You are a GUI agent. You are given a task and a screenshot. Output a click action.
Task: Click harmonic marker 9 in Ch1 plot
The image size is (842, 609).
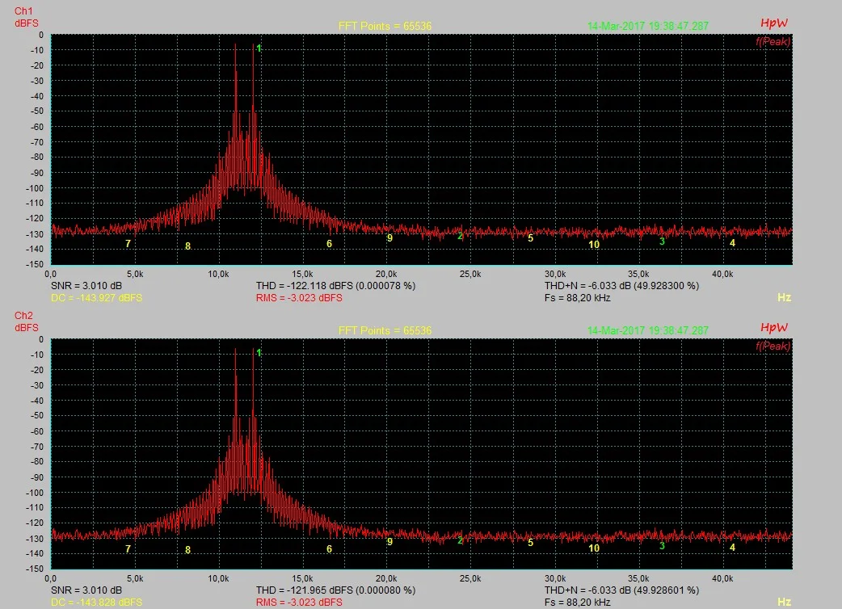coord(389,237)
